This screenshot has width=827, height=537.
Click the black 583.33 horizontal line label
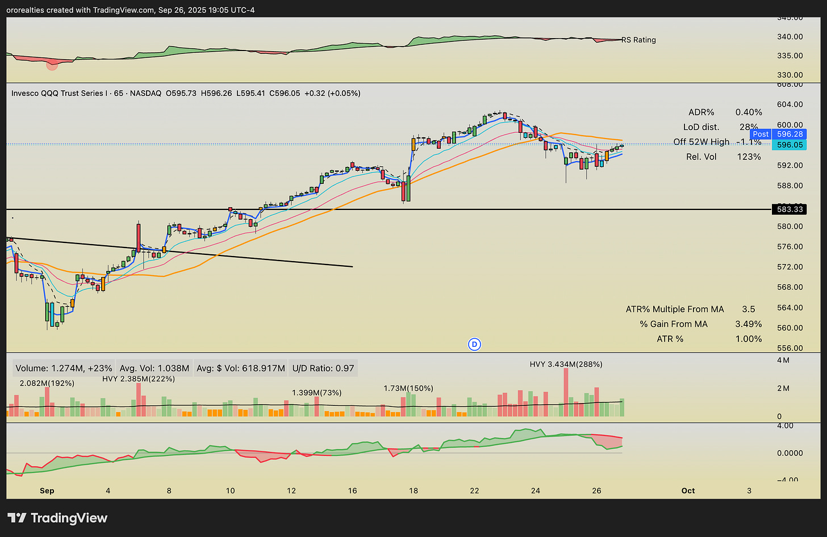[x=790, y=209]
